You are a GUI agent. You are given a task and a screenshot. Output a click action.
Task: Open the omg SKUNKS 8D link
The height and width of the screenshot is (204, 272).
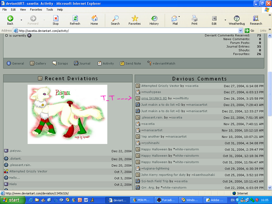coord(154,98)
